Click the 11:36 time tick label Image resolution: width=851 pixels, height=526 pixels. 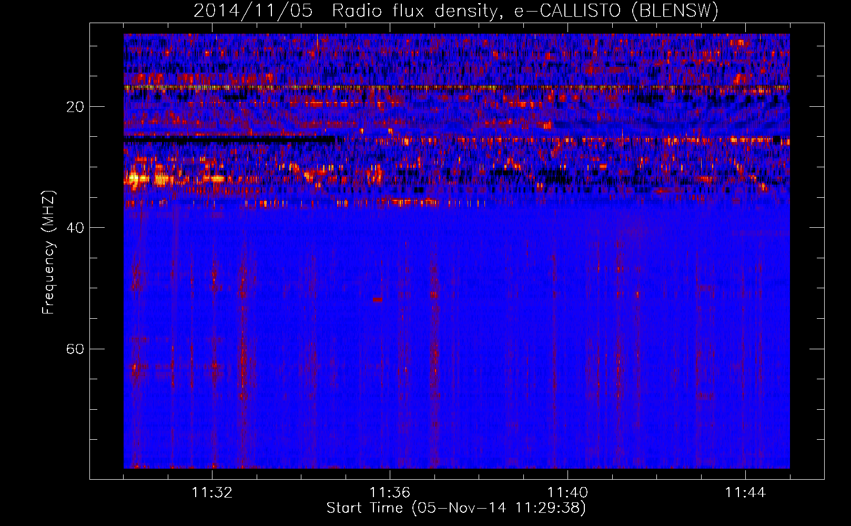pyautogui.click(x=390, y=493)
